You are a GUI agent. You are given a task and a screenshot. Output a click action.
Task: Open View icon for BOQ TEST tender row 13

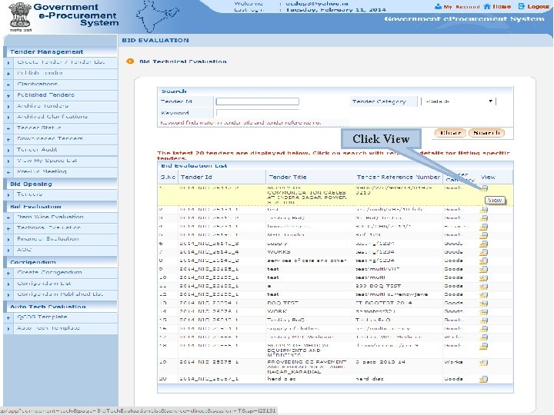(484, 303)
